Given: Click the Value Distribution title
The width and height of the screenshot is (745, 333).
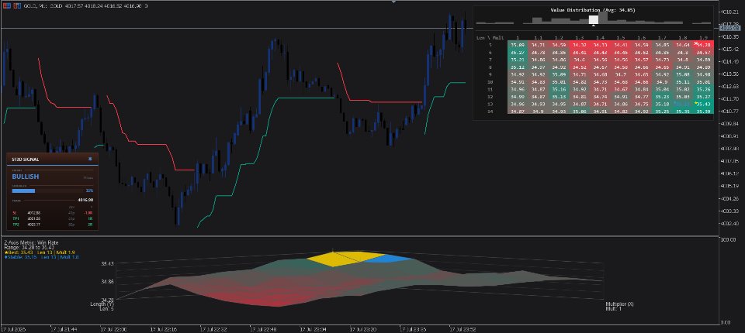Looking at the screenshot, I should tap(593, 9).
